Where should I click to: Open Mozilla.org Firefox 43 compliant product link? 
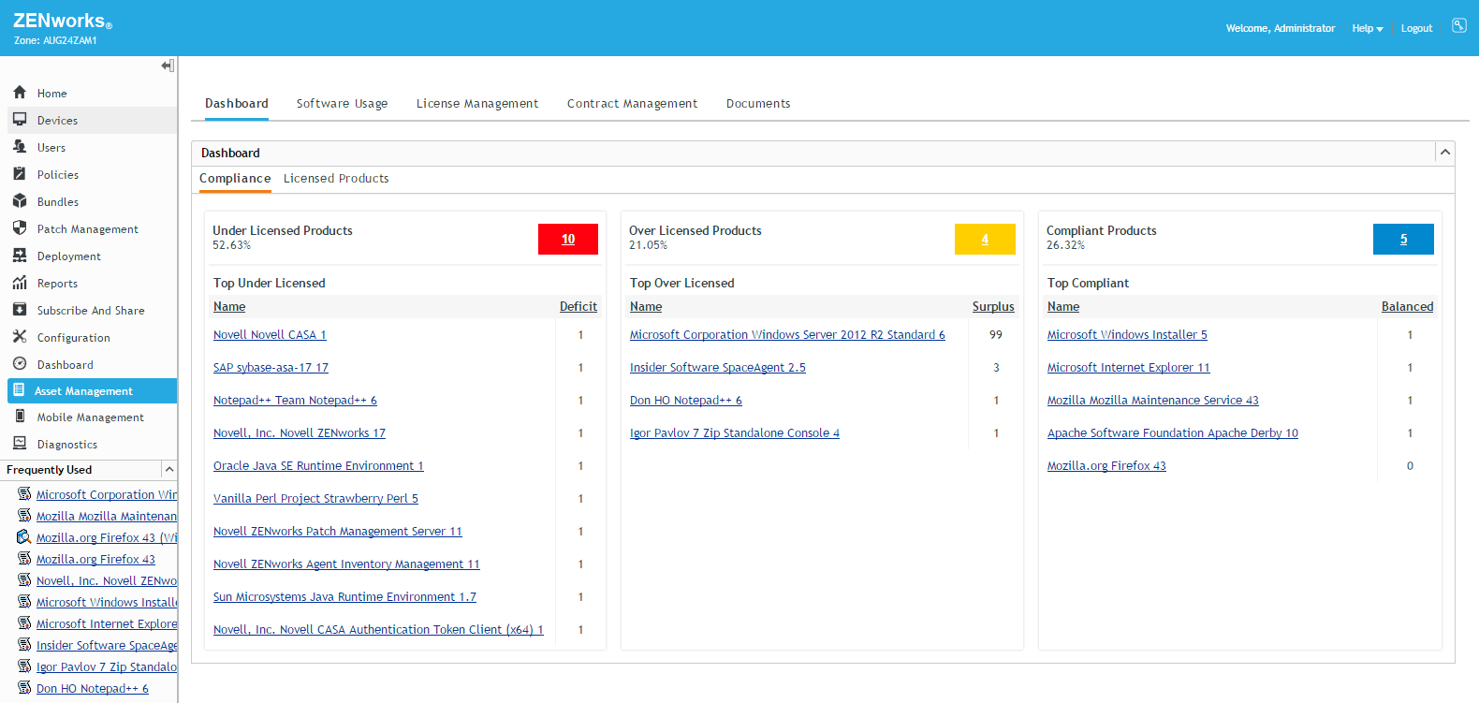(1106, 465)
